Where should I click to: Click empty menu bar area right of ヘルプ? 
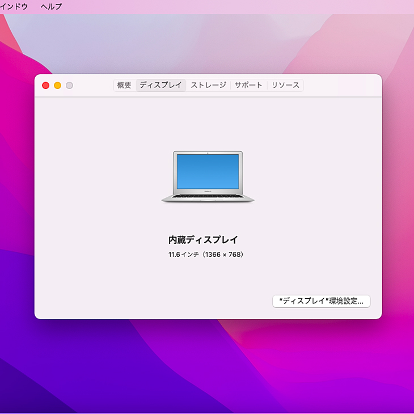pyautogui.click(x=227, y=7)
